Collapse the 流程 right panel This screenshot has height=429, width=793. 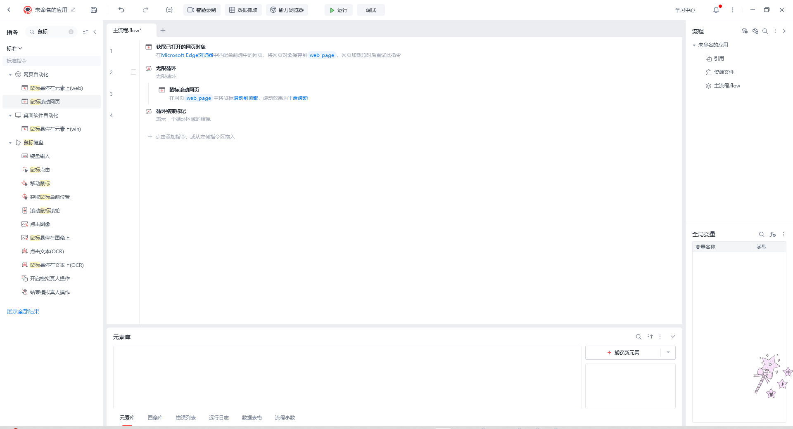[x=784, y=31]
